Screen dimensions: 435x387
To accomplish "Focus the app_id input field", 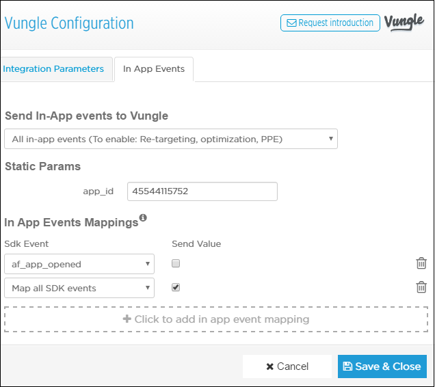I will pyautogui.click(x=202, y=191).
